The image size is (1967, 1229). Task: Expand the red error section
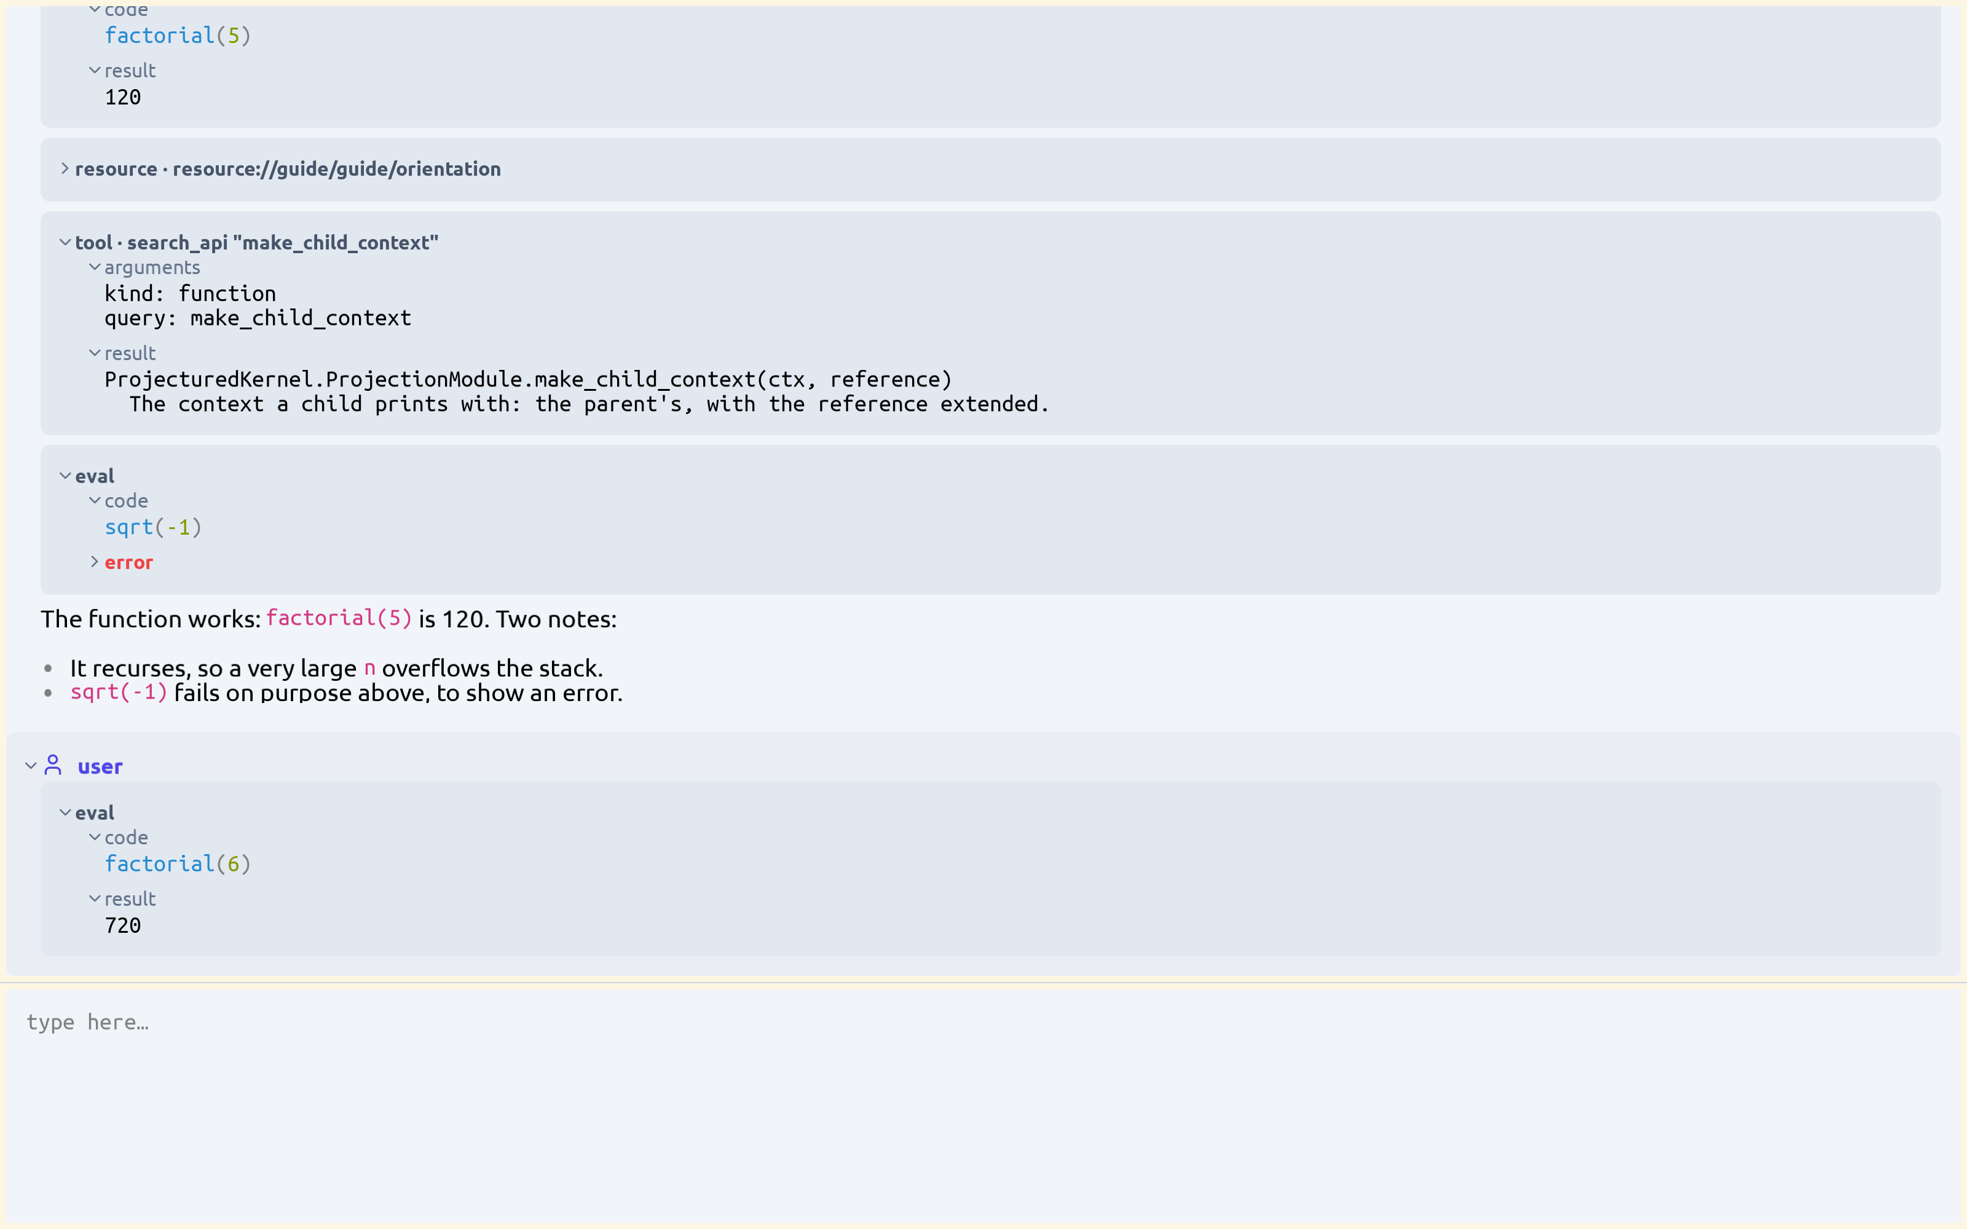coord(94,562)
